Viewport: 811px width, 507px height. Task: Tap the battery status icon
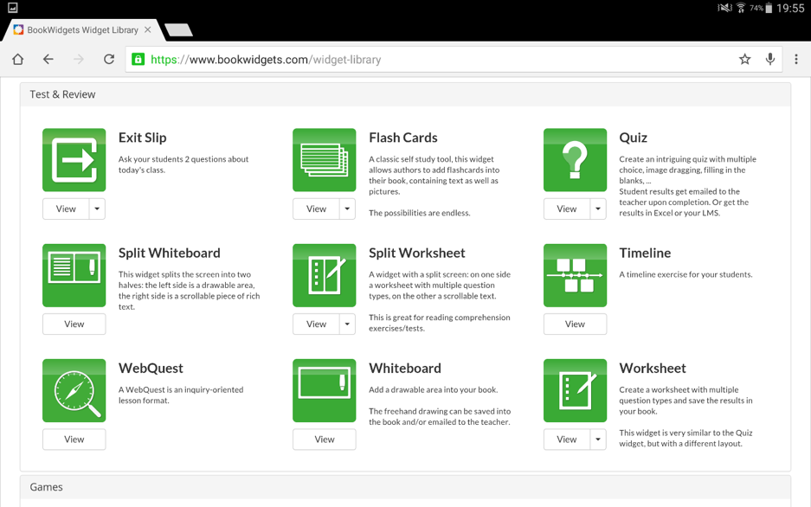point(769,8)
